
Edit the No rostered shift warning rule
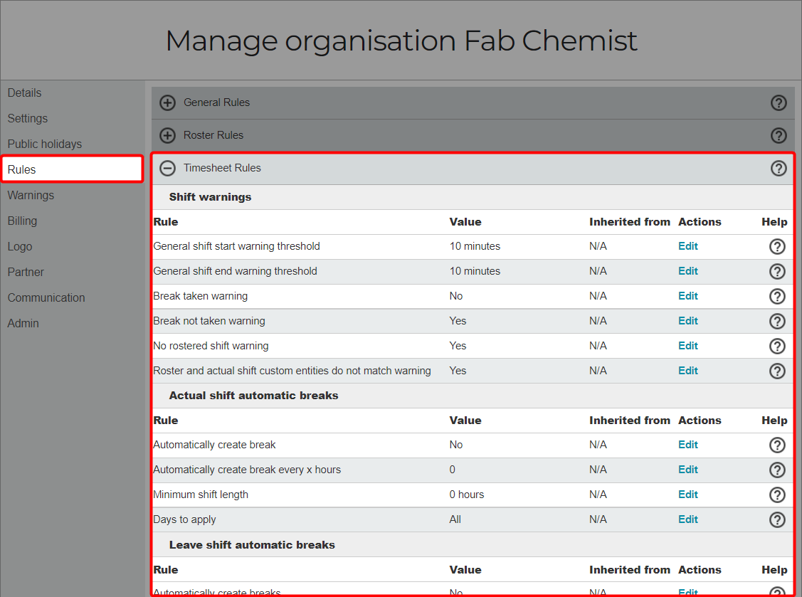click(x=688, y=346)
